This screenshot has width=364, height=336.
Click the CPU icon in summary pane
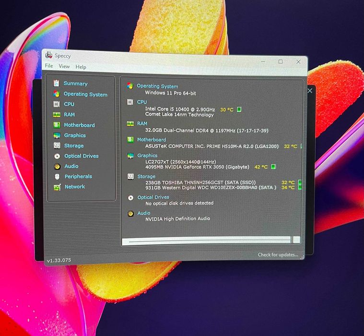click(130, 102)
